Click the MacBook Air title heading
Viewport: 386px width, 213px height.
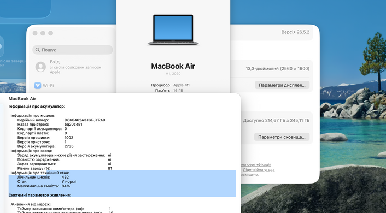[173, 66]
